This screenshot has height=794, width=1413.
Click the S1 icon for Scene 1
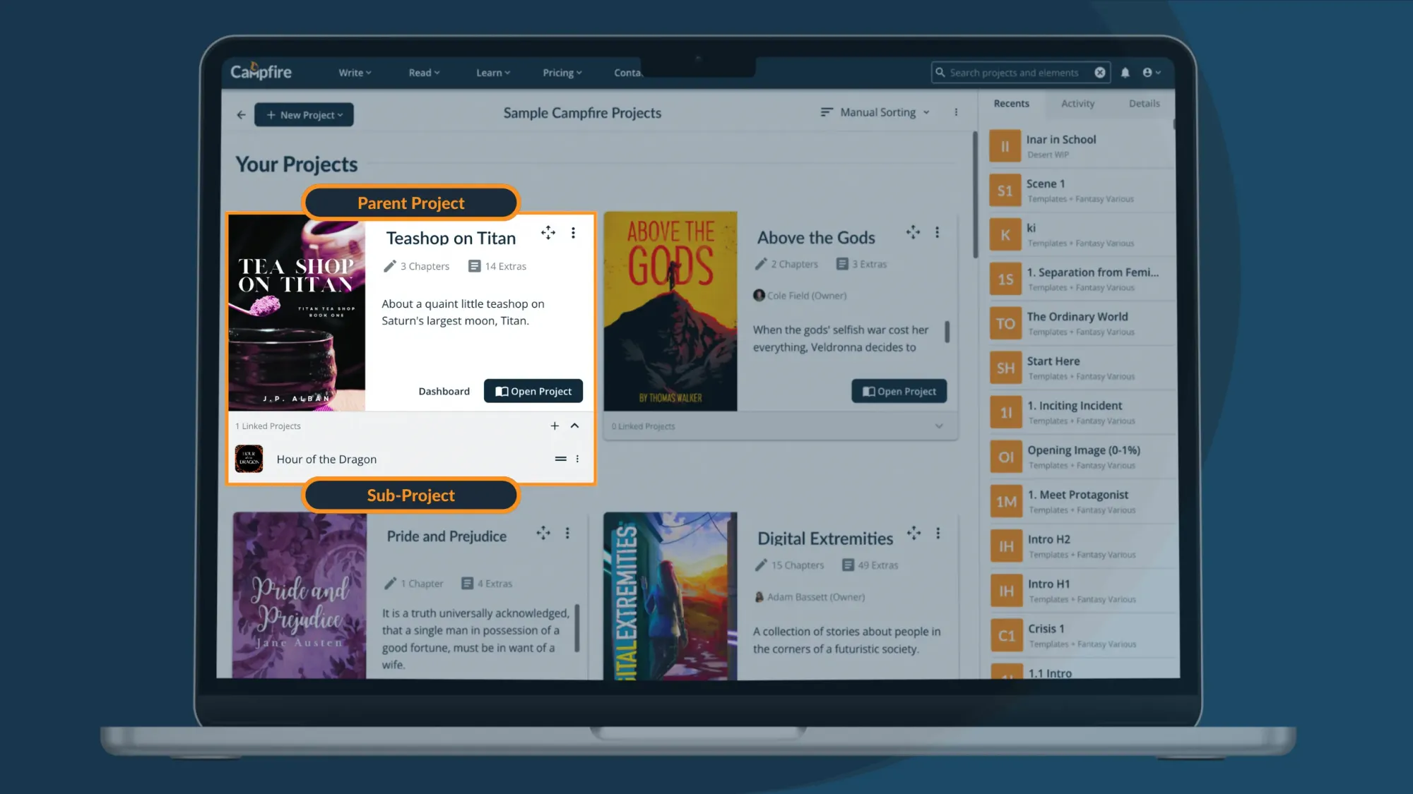pyautogui.click(x=1005, y=191)
